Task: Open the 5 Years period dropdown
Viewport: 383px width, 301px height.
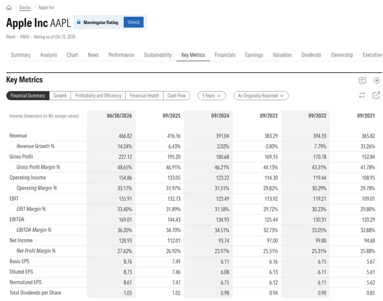Action: [212, 96]
